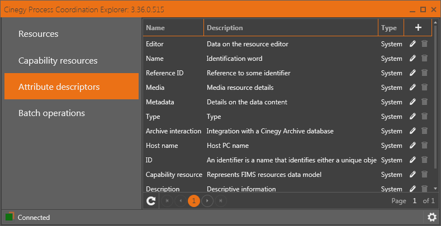Viewport: 441px width, 226px height.
Task: Edit the Host name descriptor
Action: pos(412,146)
